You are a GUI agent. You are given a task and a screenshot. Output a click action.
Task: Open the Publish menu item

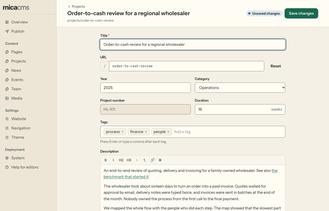tap(28, 31)
